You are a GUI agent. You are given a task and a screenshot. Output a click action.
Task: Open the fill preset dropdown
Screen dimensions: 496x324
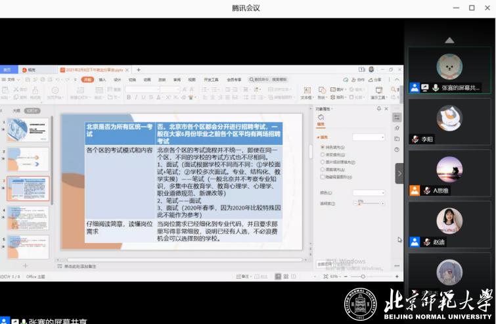coord(368,137)
